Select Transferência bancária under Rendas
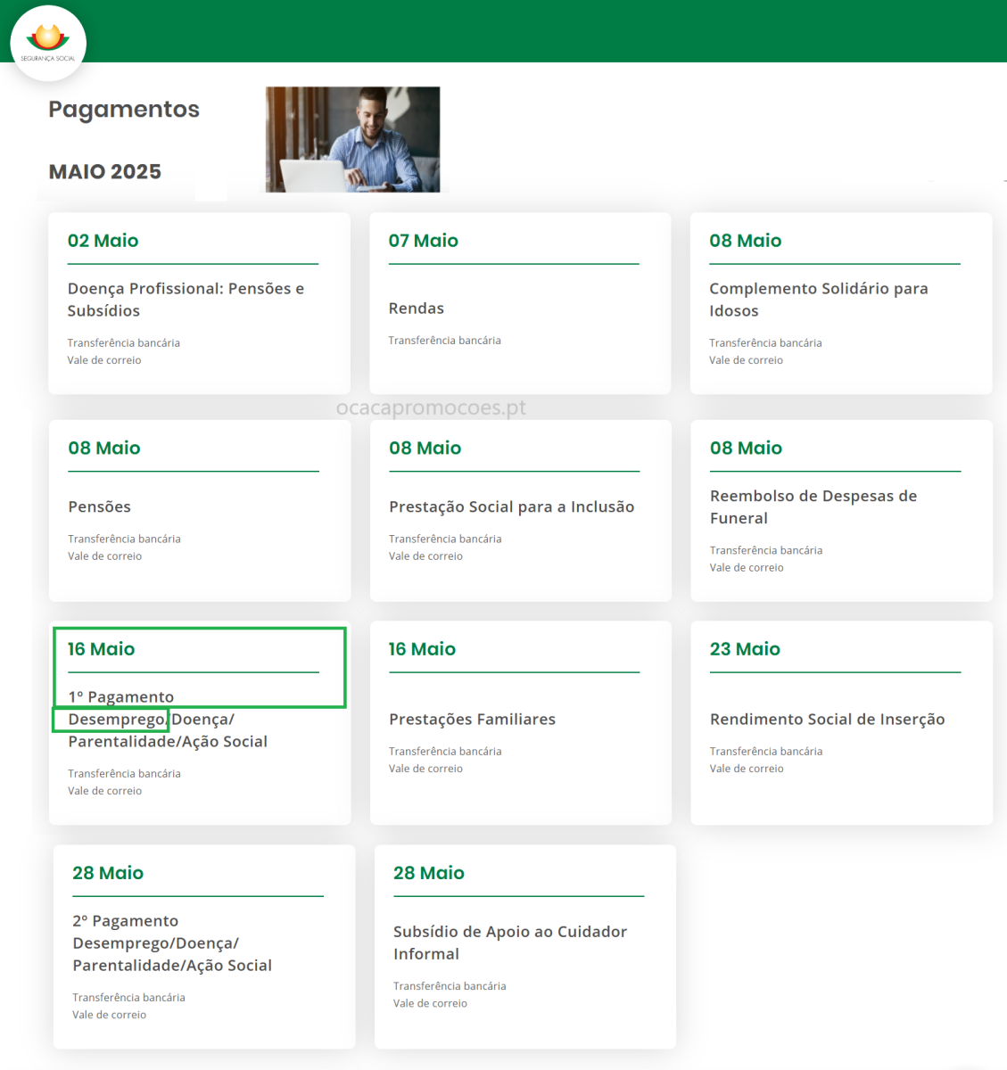The height and width of the screenshot is (1070, 1007). (x=444, y=341)
